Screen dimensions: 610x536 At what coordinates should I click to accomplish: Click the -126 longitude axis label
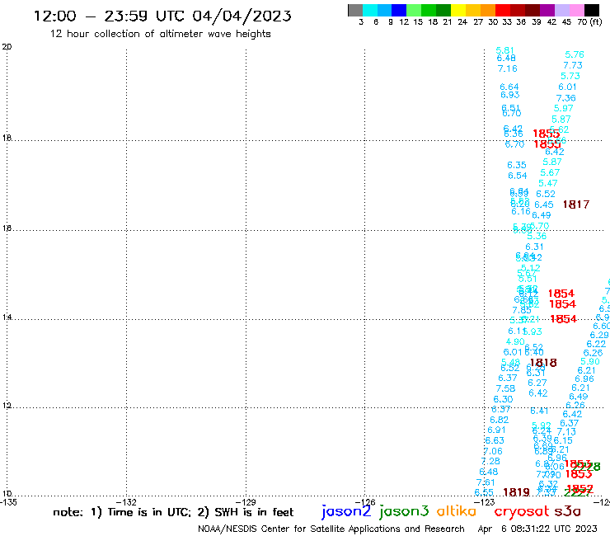(x=365, y=502)
